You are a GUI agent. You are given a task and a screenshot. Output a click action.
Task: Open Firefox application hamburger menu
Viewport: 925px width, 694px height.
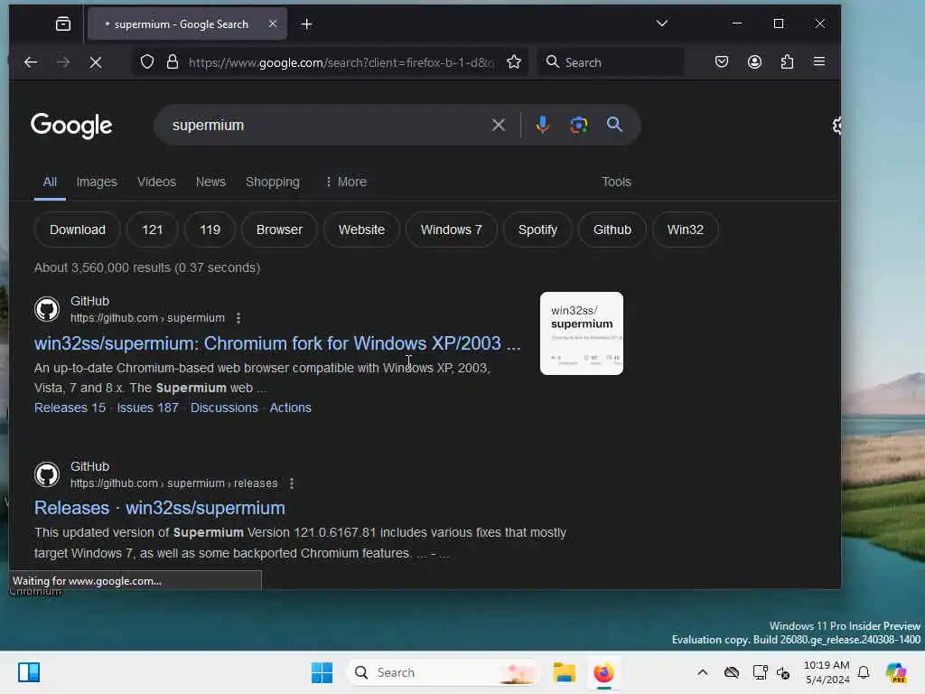coord(819,62)
